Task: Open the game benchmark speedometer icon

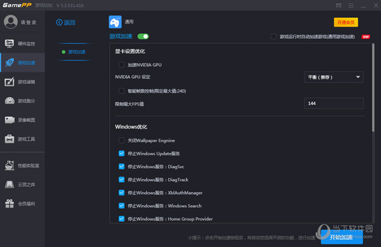Action: coord(10,101)
